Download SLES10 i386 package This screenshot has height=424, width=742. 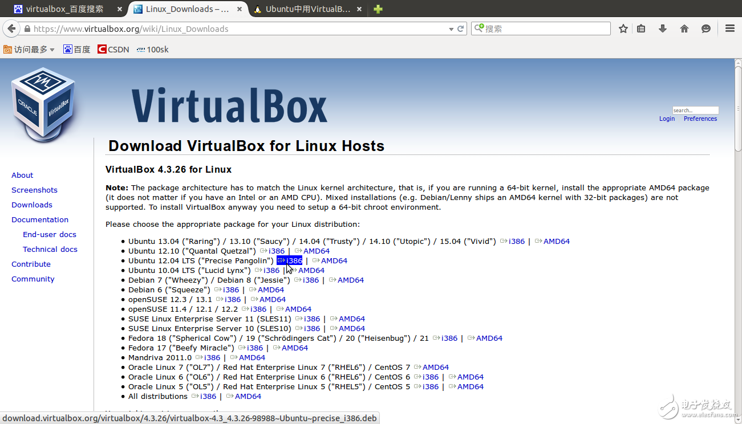click(x=308, y=328)
